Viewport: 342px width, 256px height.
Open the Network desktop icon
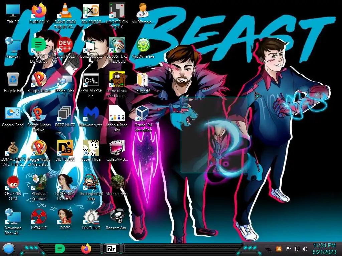point(13,48)
